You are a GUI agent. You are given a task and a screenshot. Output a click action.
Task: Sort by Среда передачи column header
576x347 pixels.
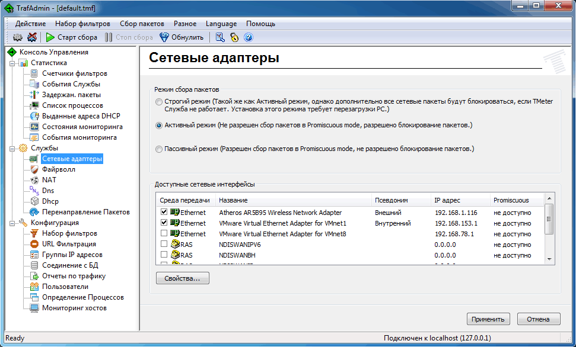click(186, 200)
